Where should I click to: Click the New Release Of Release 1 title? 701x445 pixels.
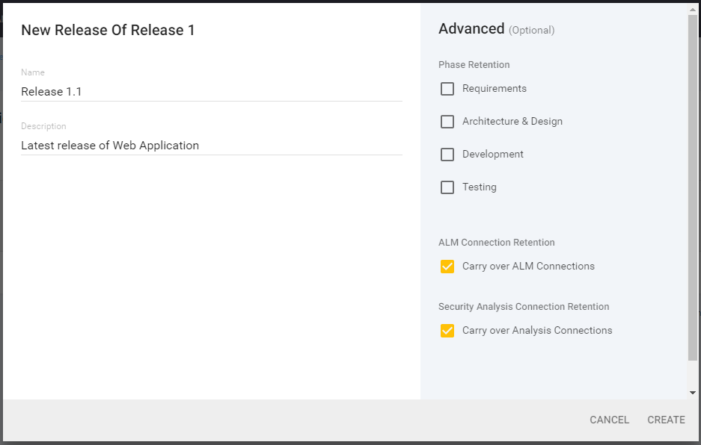click(x=107, y=30)
